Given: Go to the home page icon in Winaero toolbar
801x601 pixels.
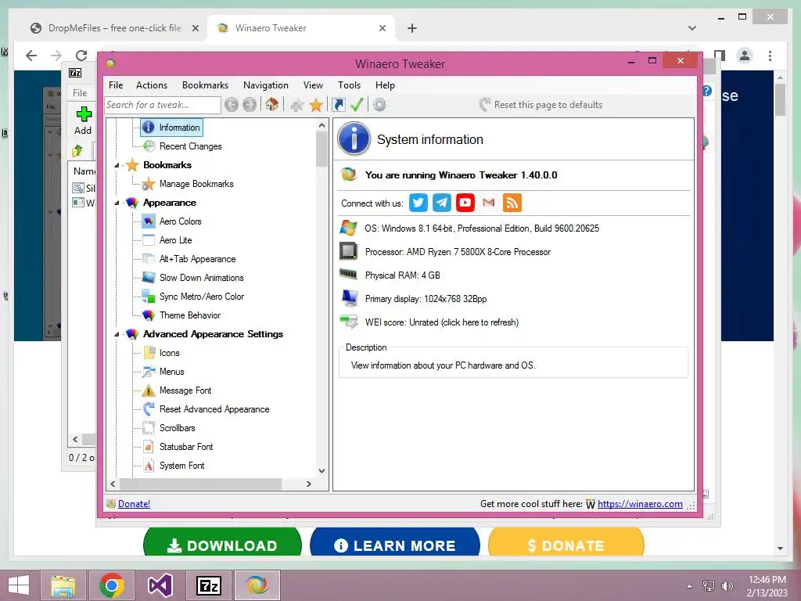Looking at the screenshot, I should [271, 105].
